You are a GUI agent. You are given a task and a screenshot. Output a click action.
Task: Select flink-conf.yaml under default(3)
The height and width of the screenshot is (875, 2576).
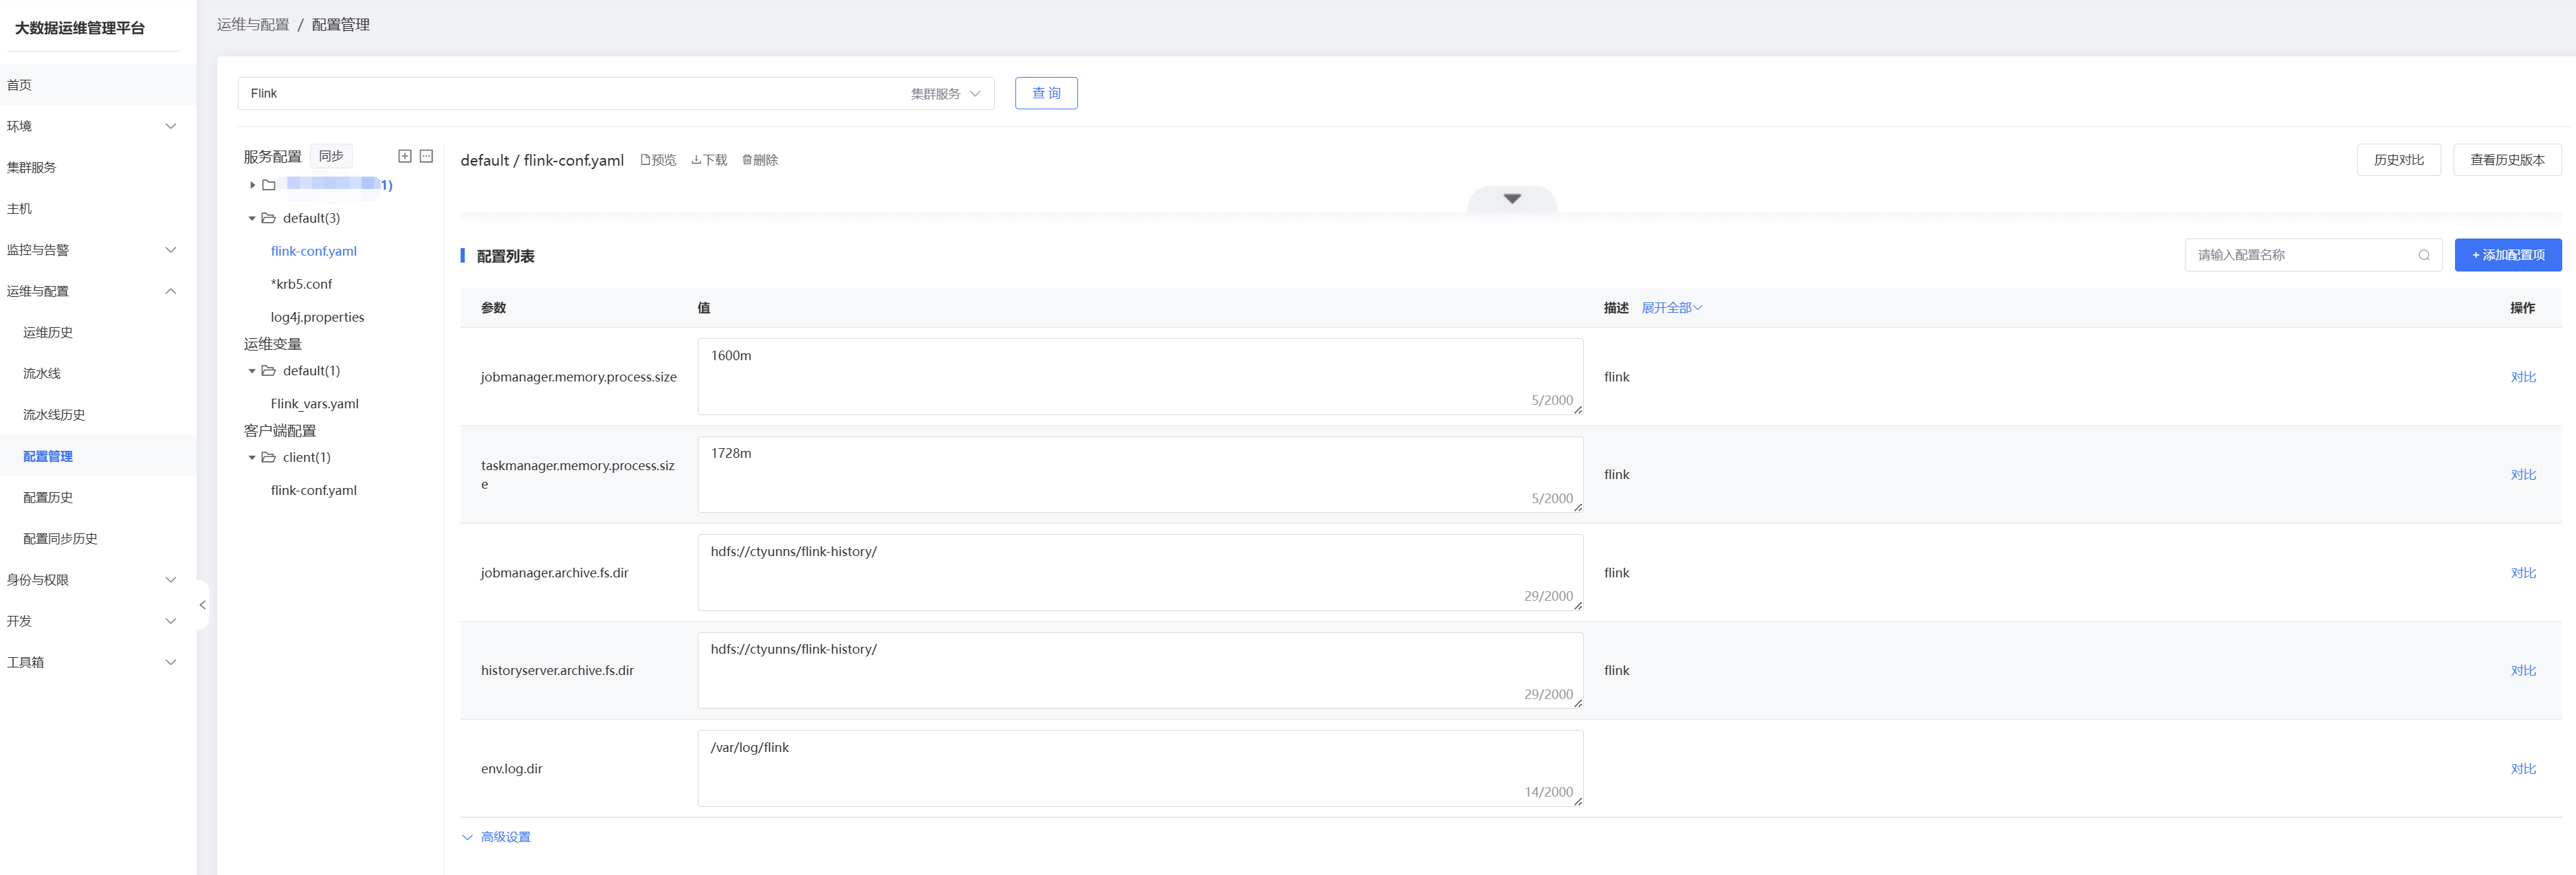314,251
